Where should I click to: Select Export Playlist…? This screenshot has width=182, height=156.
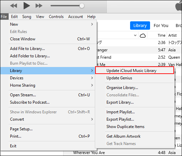[134, 119]
